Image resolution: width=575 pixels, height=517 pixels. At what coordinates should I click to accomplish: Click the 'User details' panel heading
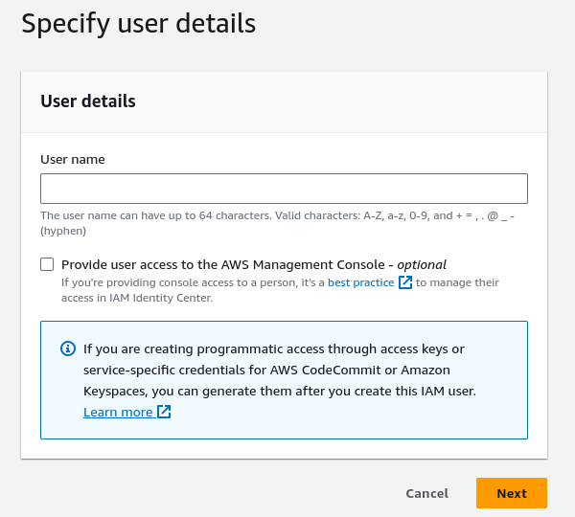[88, 101]
